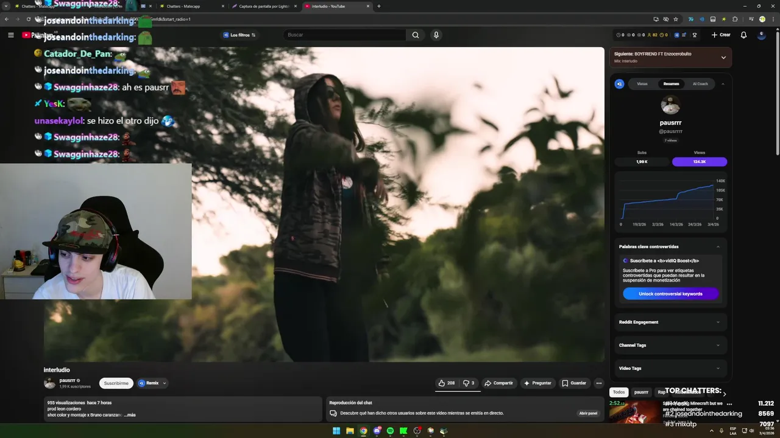Select the Resumen tab in vidIQ panel
This screenshot has height=438, width=780.
(671, 84)
